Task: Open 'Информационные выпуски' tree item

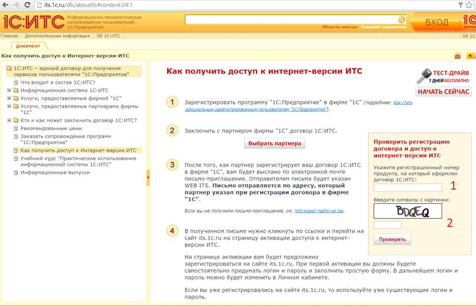Action: tap(55, 172)
